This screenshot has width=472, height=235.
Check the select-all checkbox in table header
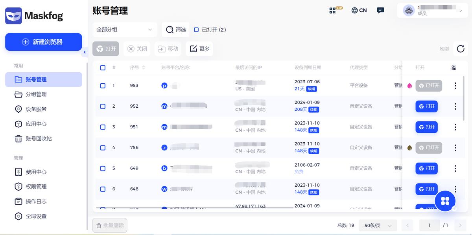click(x=103, y=67)
